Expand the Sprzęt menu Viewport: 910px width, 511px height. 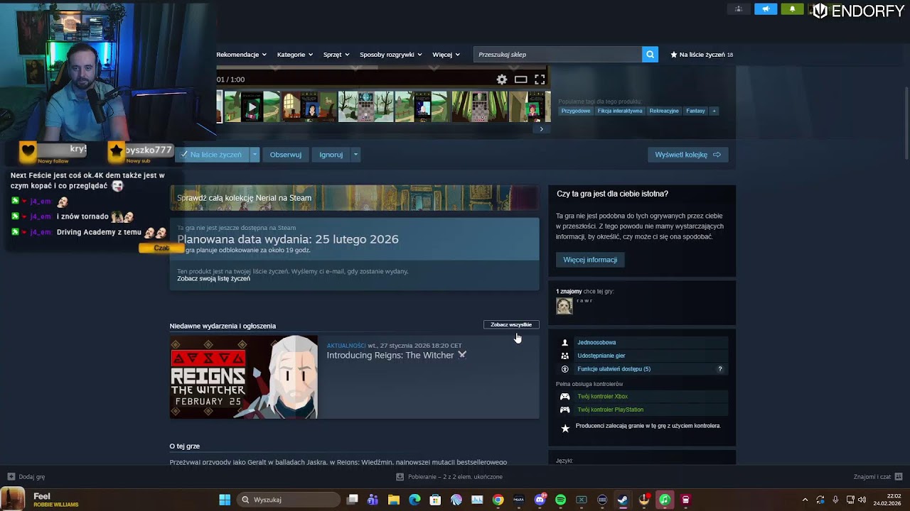[336, 55]
